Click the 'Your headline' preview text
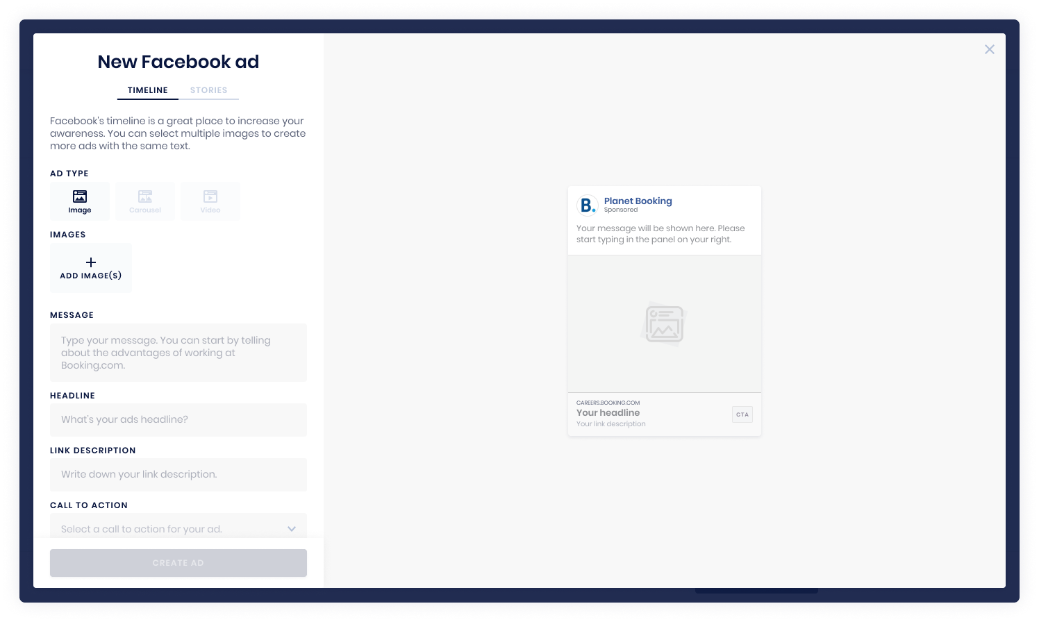 (608, 412)
